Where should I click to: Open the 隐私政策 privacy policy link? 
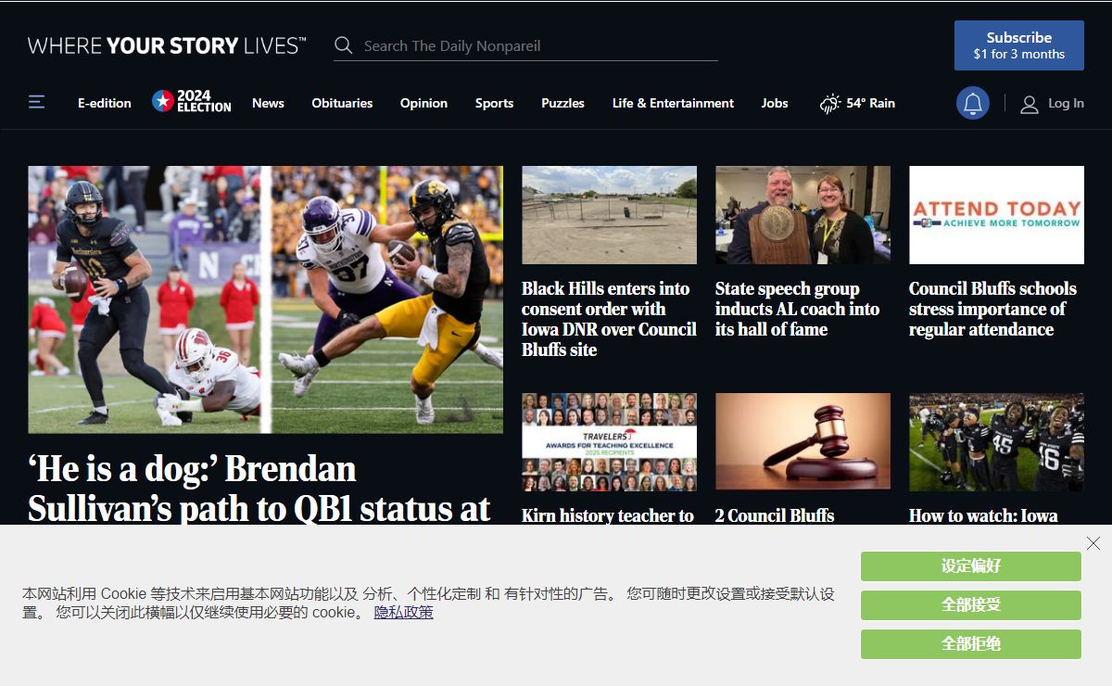(x=404, y=612)
